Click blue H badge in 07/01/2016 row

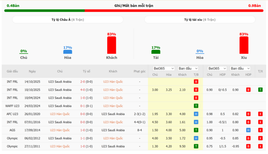point(196,122)
